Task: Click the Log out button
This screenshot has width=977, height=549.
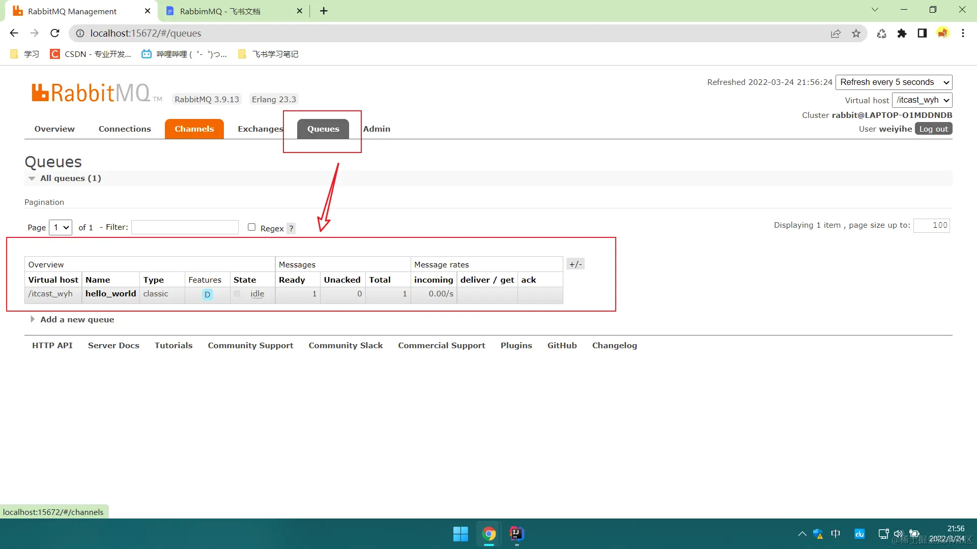Action: click(933, 129)
